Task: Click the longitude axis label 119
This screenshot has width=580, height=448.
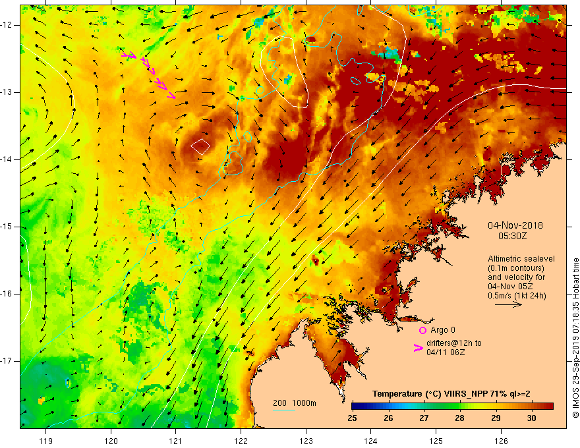Action: point(46,441)
